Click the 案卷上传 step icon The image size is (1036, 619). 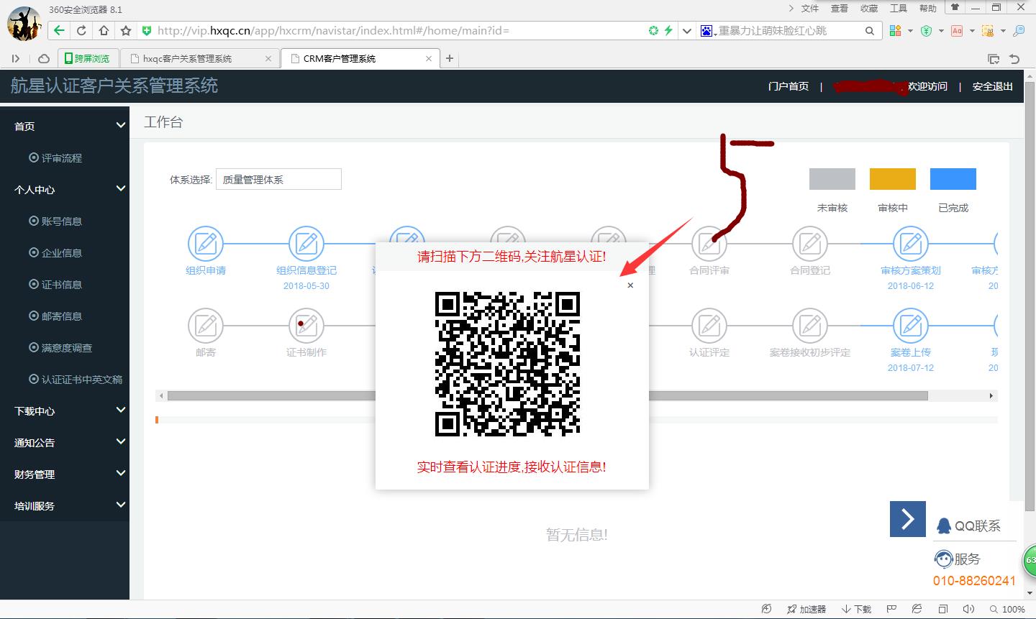pyautogui.click(x=911, y=326)
